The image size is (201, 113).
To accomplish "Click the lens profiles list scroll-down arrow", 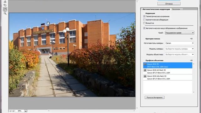I will pyautogui.click(x=194, y=92).
